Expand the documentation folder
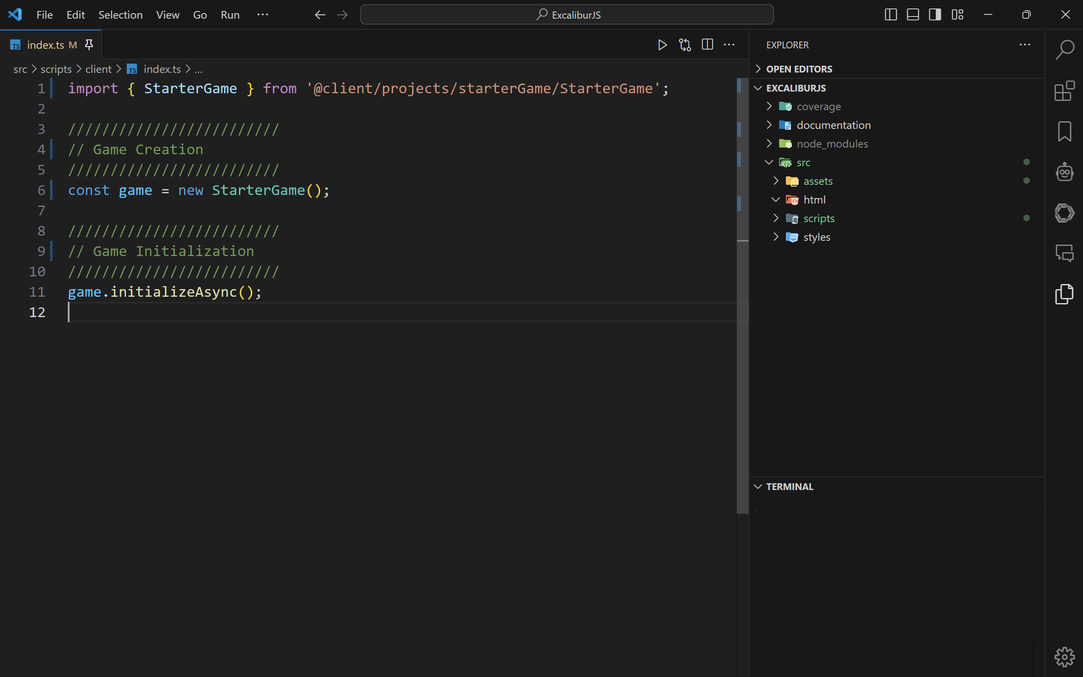This screenshot has width=1083, height=677. click(897, 125)
